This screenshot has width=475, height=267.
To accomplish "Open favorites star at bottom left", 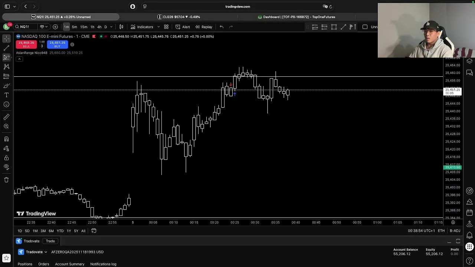I will (x=6, y=258).
